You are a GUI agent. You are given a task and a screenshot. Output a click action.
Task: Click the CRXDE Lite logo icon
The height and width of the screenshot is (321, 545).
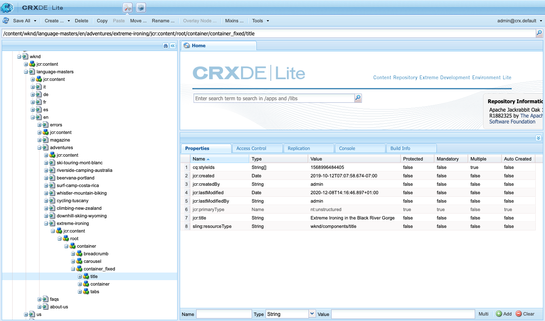(x=7, y=7)
